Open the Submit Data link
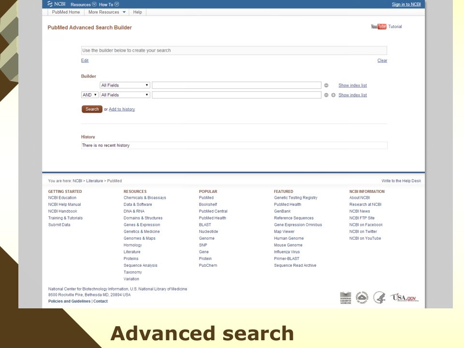Screen dimensions: 464x348 coord(59,225)
